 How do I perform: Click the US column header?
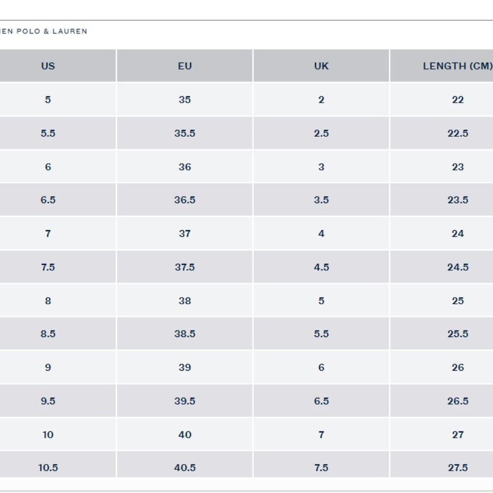[x=48, y=66]
